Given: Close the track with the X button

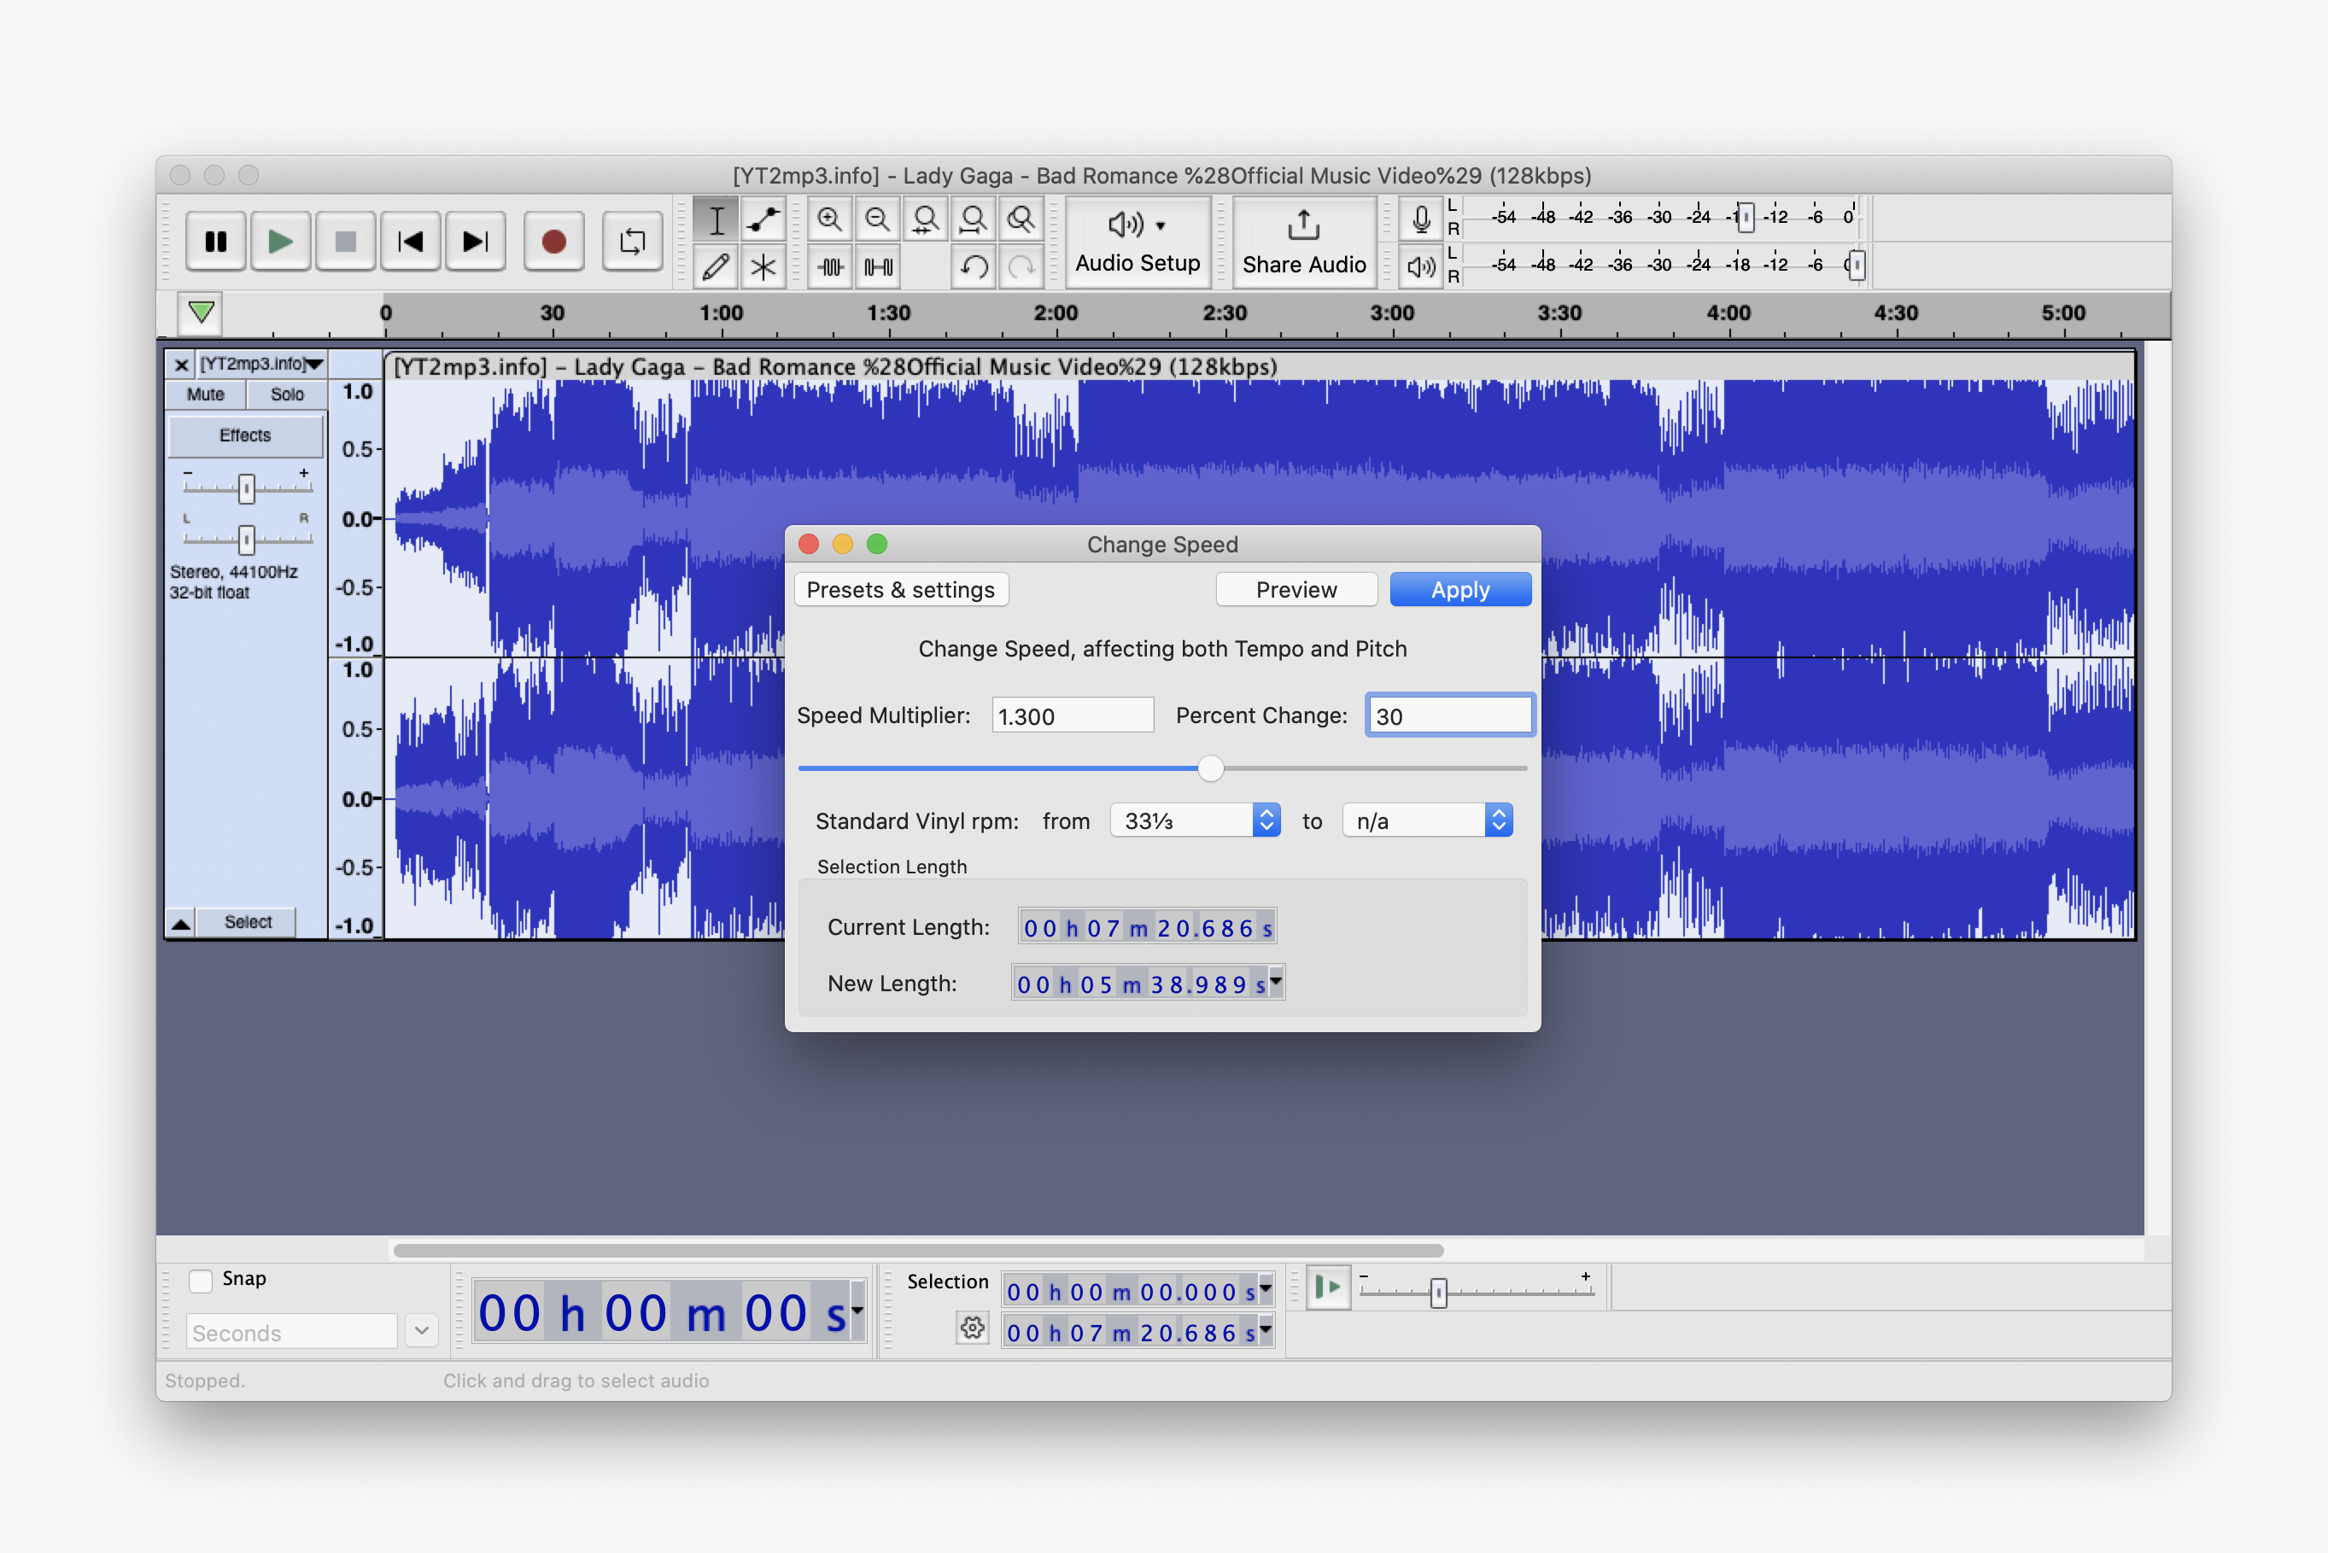Looking at the screenshot, I should tap(181, 365).
